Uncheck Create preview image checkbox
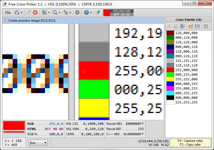 click(5, 21)
